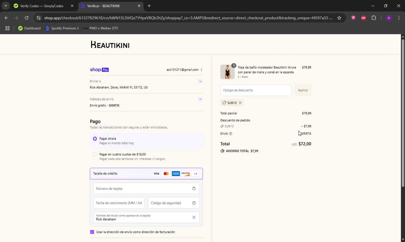
Task: Click the shop.app checkout URL address bar
Action: coord(188,18)
